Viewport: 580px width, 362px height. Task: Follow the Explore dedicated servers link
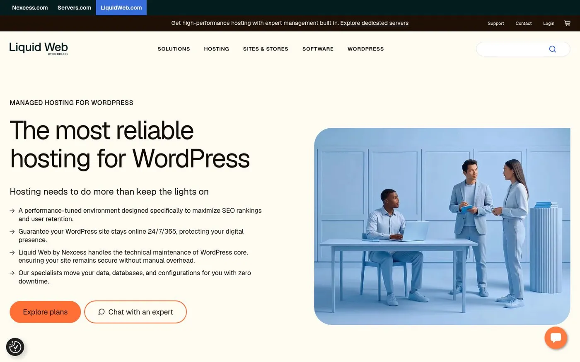[x=374, y=23]
